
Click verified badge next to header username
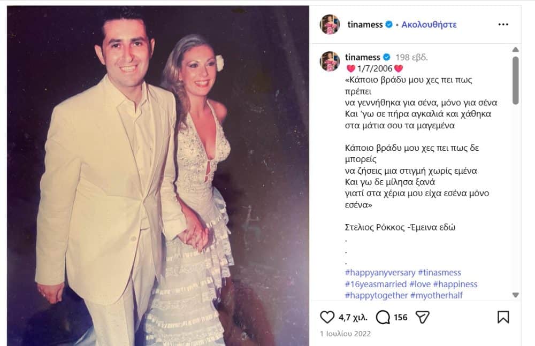(389, 25)
